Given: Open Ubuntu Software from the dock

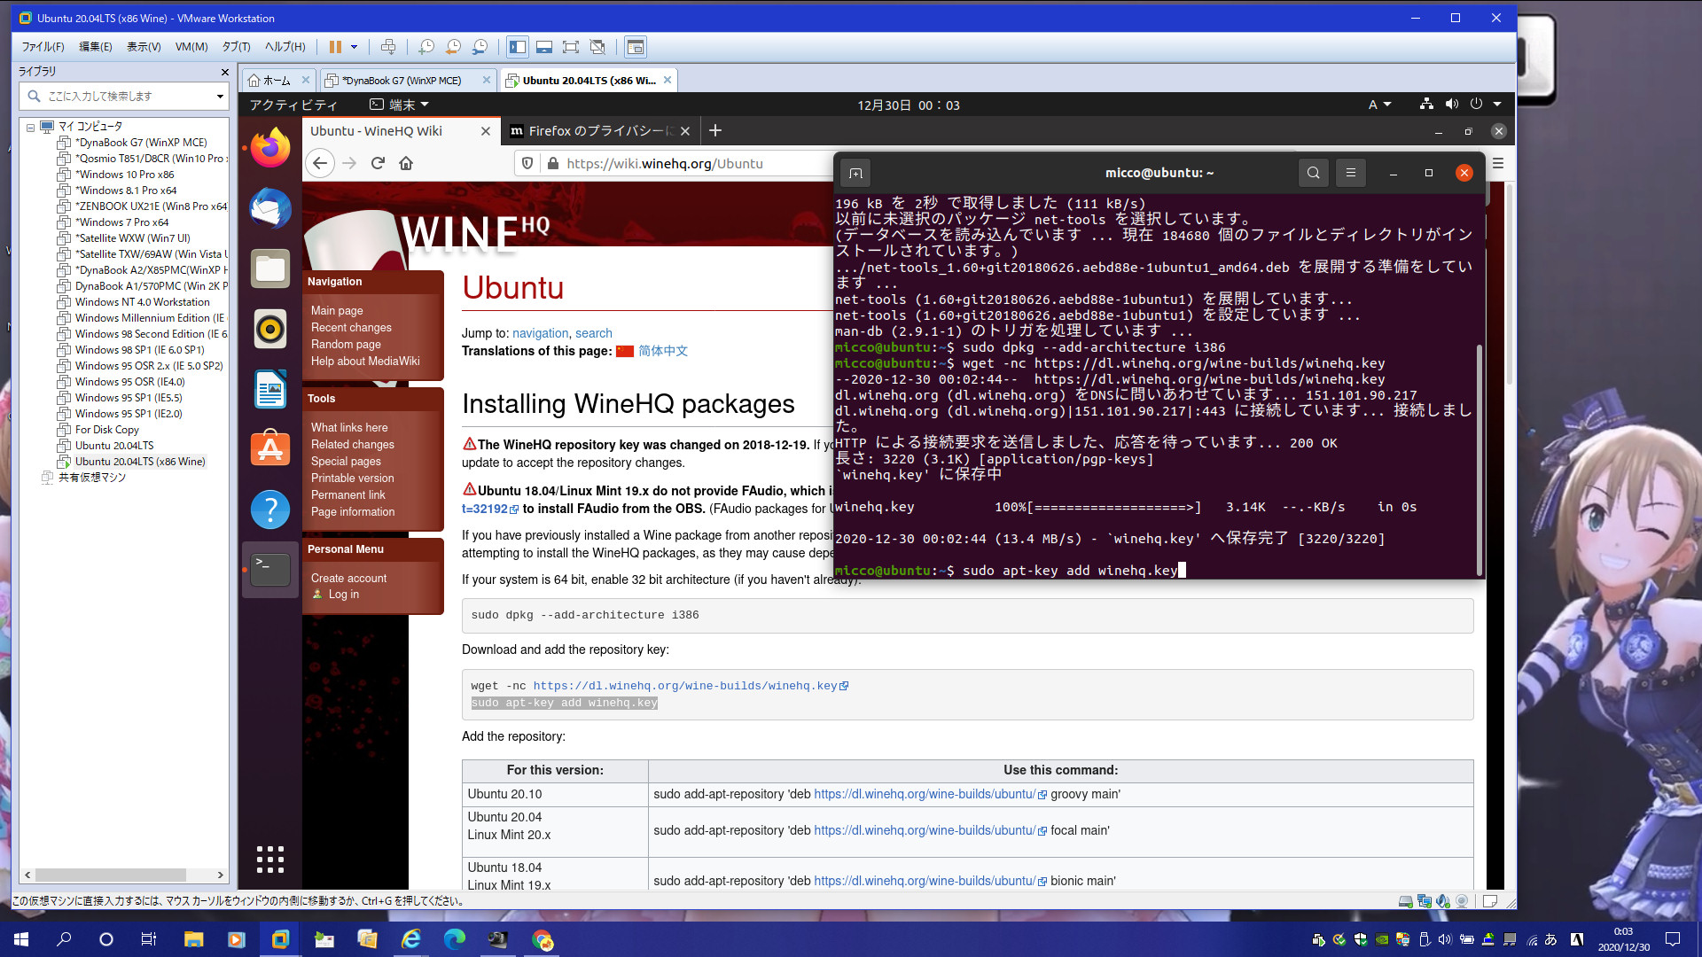Looking at the screenshot, I should [x=270, y=449].
